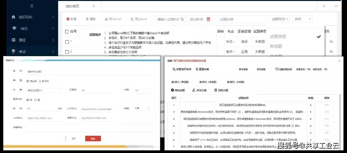Expand the 组织机构 sidebar chevron
The width and height of the screenshot is (347, 153).
pos(53,17)
